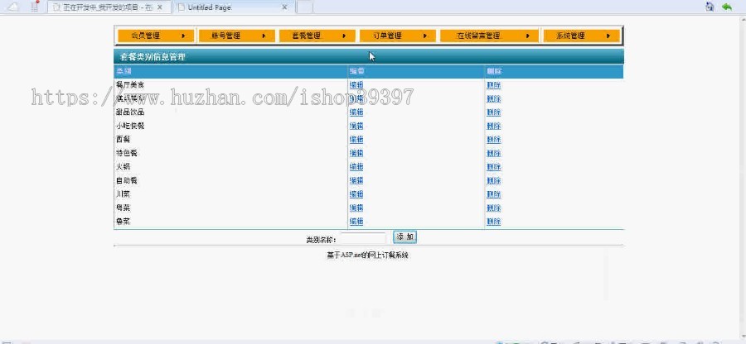This screenshot has width=746, height=344.
Task: Close the Untitled Page tab
Action: click(284, 7)
